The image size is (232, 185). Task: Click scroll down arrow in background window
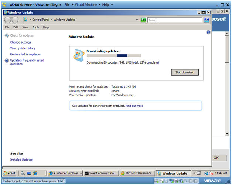pyautogui.click(x=227, y=134)
